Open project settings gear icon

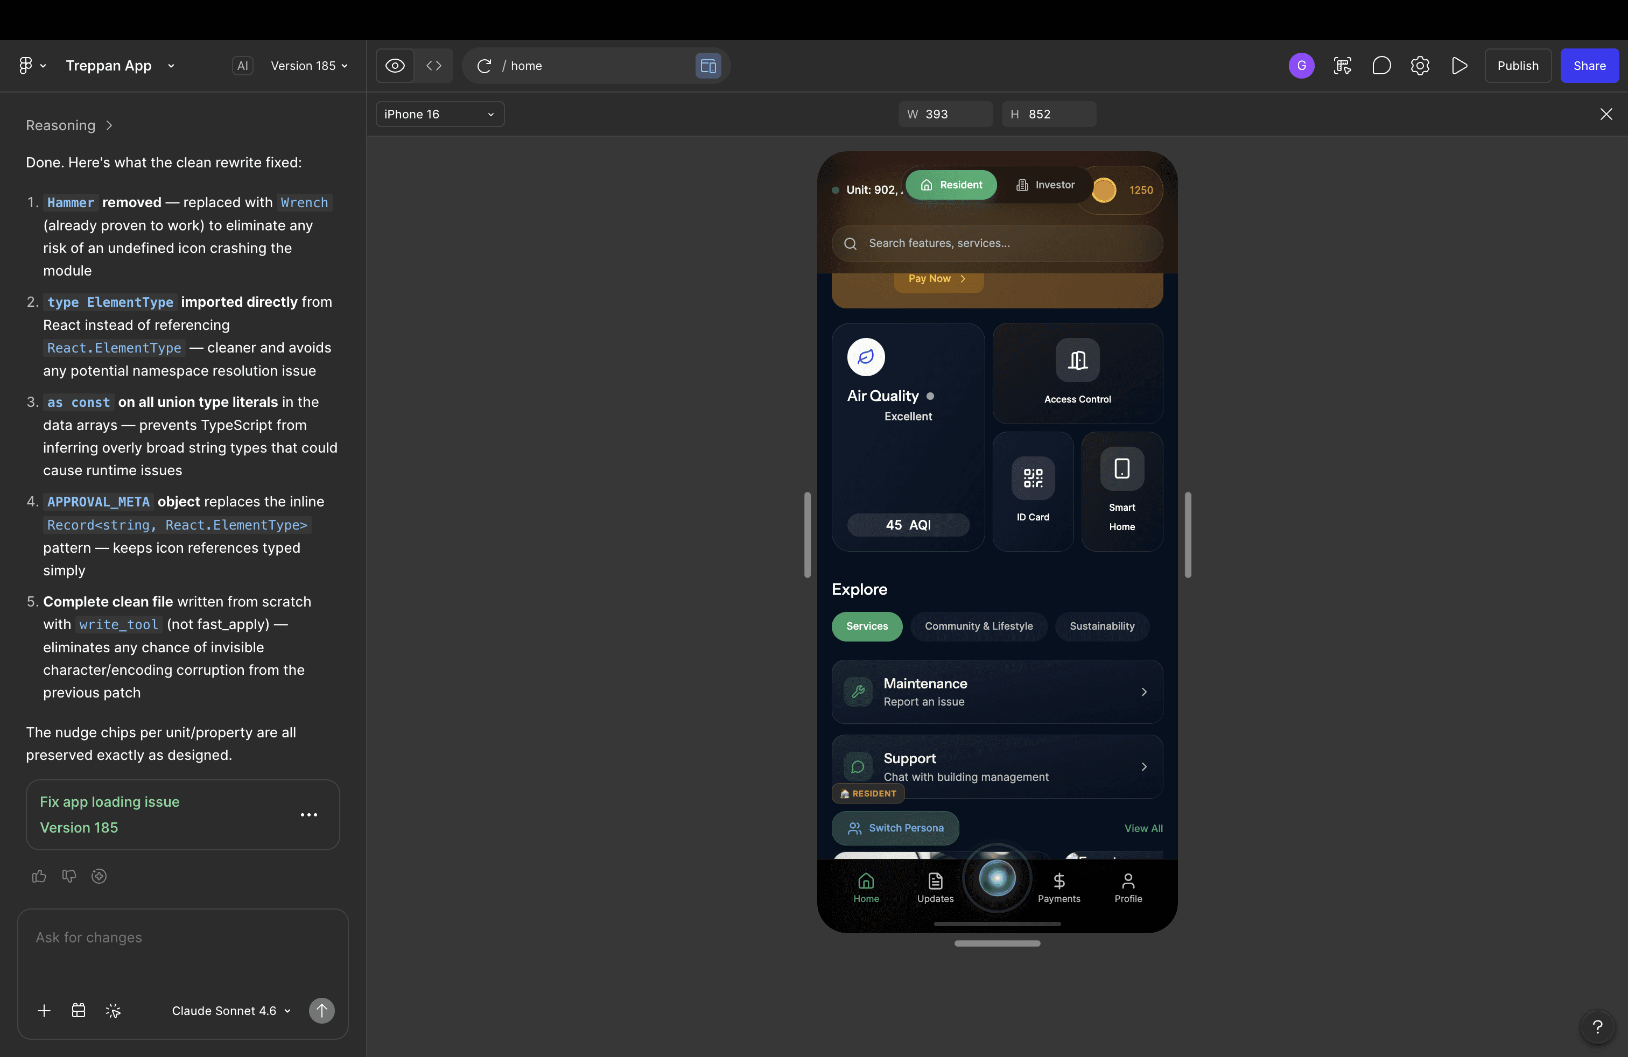[1420, 66]
